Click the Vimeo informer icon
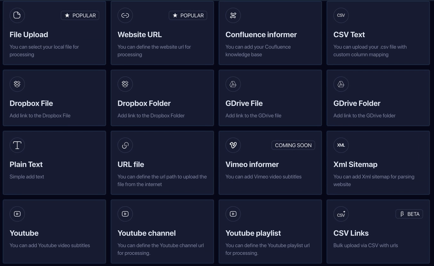 pyautogui.click(x=233, y=145)
